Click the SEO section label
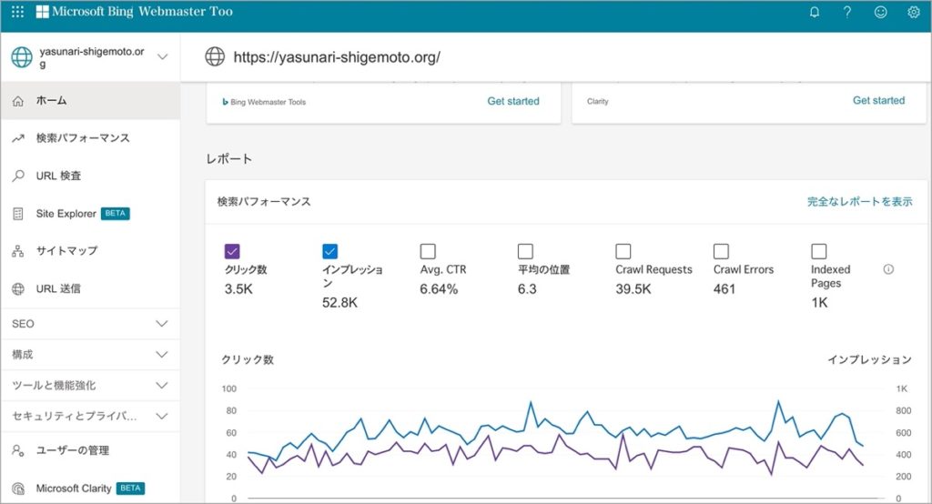The height and width of the screenshot is (504, 932). [23, 324]
